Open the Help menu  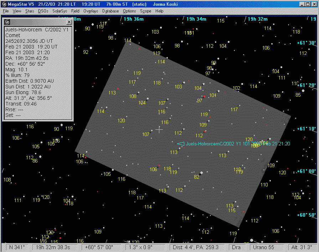coord(159,11)
